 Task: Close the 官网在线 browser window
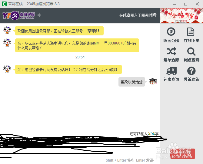197,4
